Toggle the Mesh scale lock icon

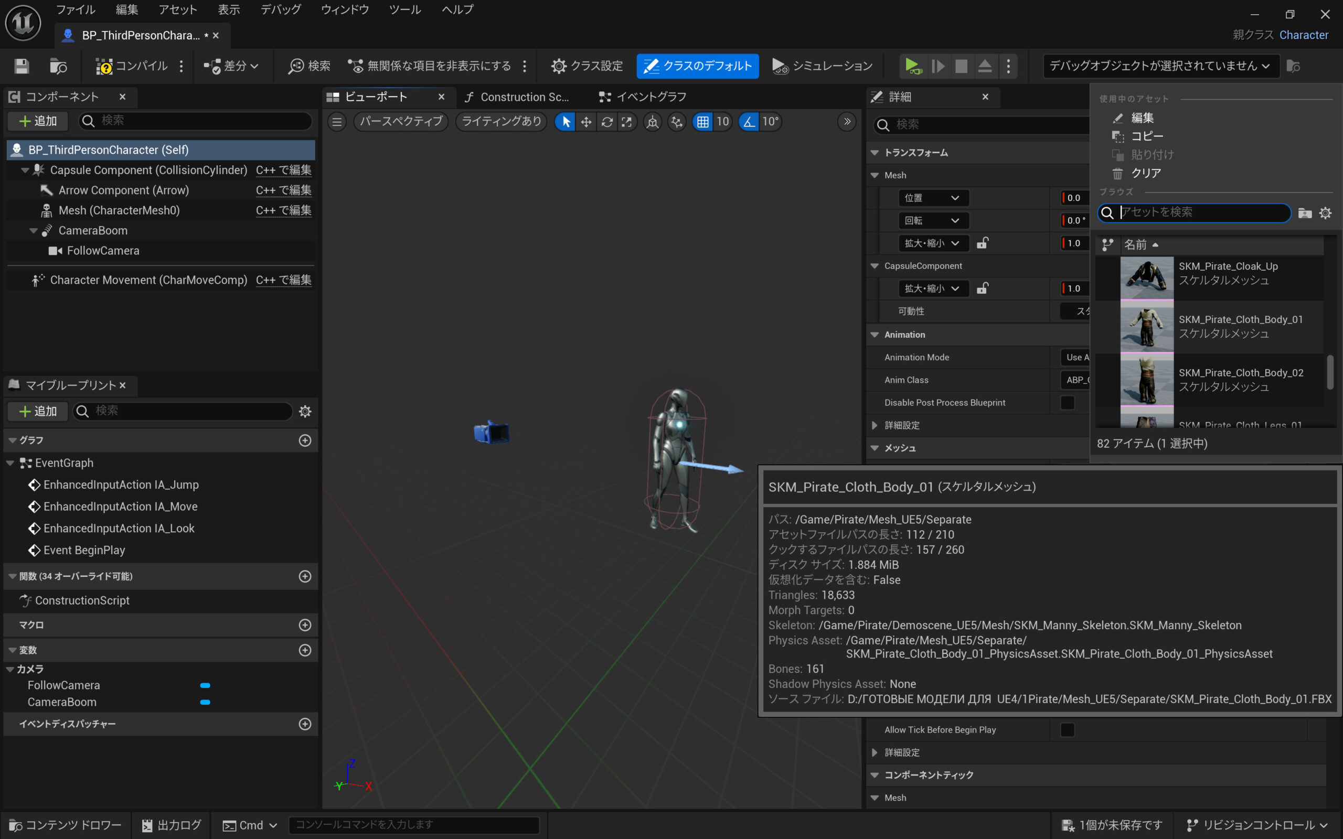tap(982, 243)
